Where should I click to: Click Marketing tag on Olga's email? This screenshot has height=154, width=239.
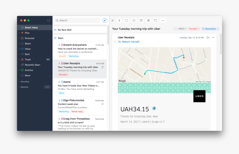(x=64, y=111)
